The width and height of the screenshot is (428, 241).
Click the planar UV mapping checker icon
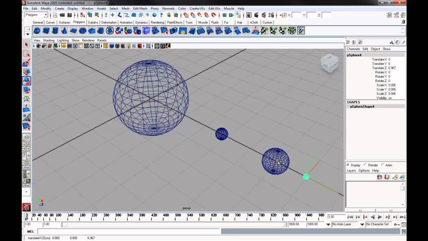pyautogui.click(x=264, y=31)
